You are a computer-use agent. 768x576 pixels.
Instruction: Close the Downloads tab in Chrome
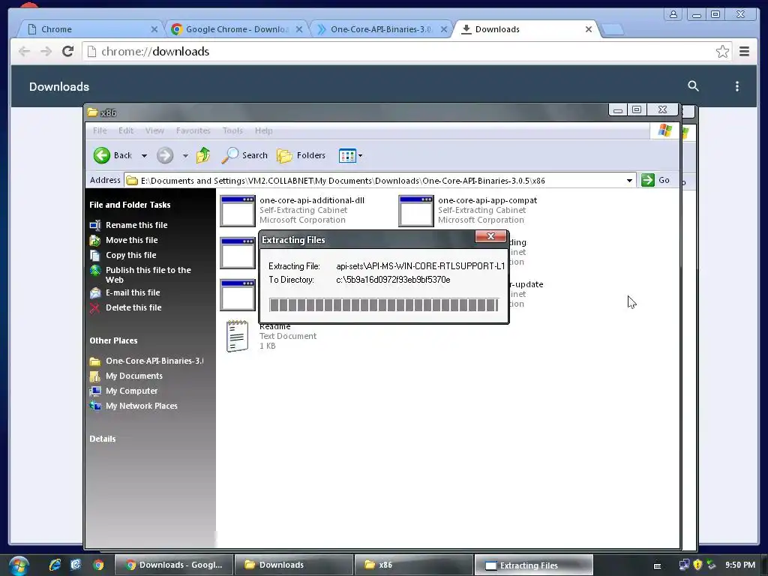pyautogui.click(x=589, y=29)
